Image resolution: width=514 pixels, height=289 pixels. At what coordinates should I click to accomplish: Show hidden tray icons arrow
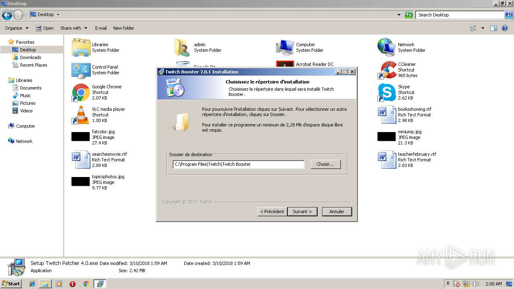click(448, 284)
